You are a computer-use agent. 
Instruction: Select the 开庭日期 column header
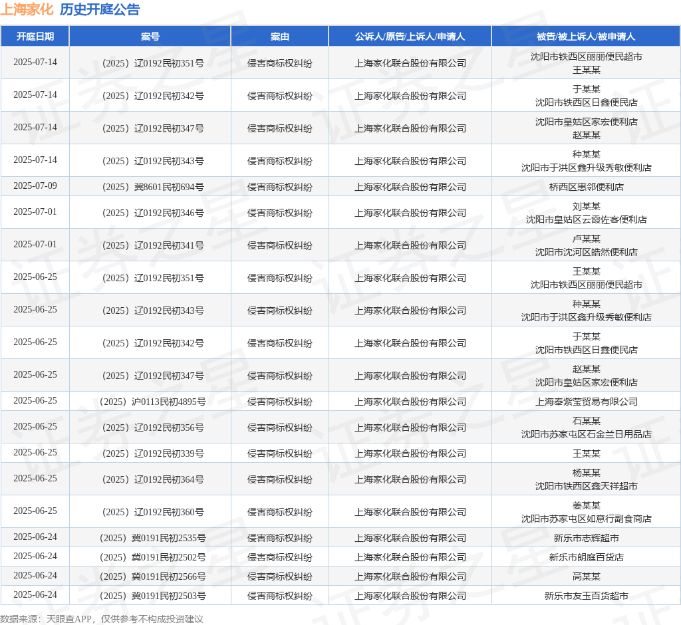click(x=35, y=37)
